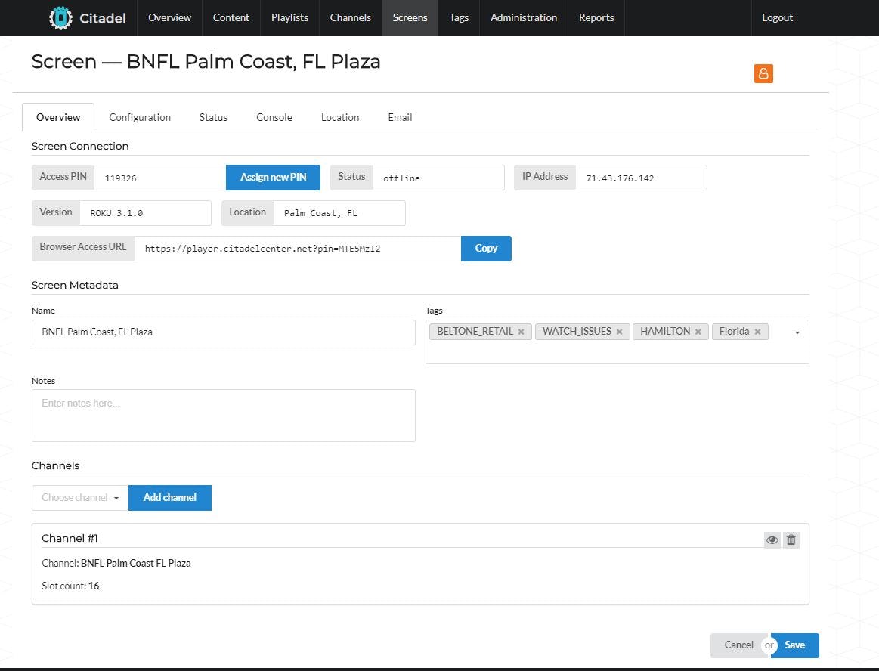Go to the Reports menu
879x671 pixels.
pyautogui.click(x=596, y=17)
